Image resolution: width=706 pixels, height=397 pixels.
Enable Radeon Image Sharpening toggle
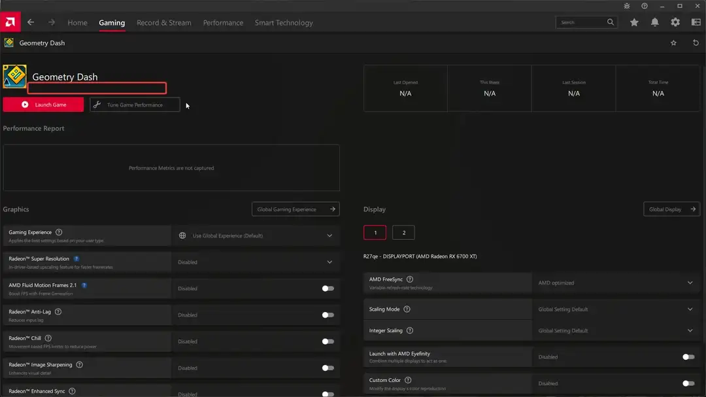(x=328, y=368)
